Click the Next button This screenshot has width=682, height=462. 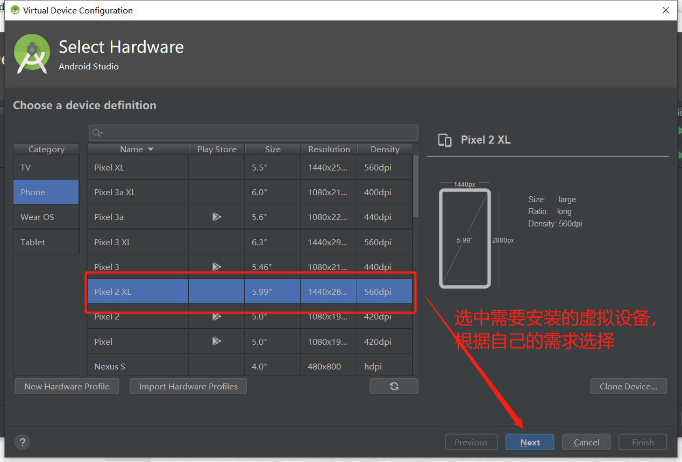(530, 442)
